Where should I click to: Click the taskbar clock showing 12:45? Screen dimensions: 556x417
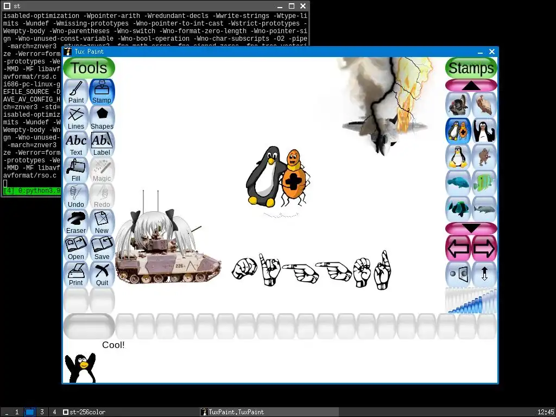pos(545,412)
